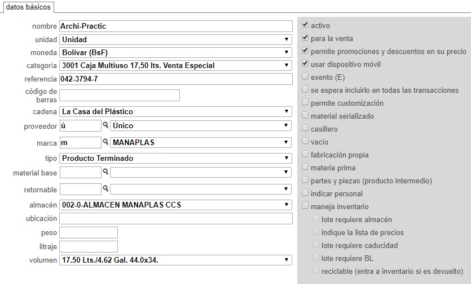
Task: Click the referencia text field
Action: point(176,79)
